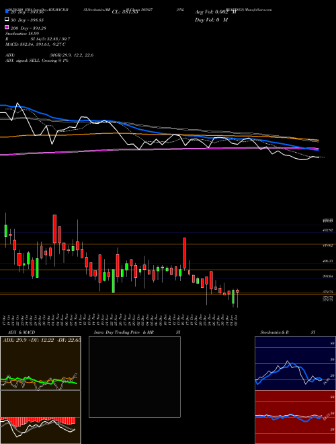Click the white 50 Day legend swatch
336x444 pixels.
pyautogui.click(x=7, y=20)
